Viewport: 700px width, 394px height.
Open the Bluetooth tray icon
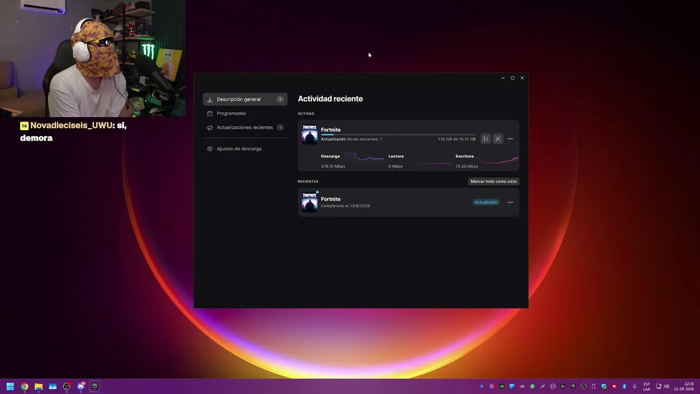[x=624, y=386]
